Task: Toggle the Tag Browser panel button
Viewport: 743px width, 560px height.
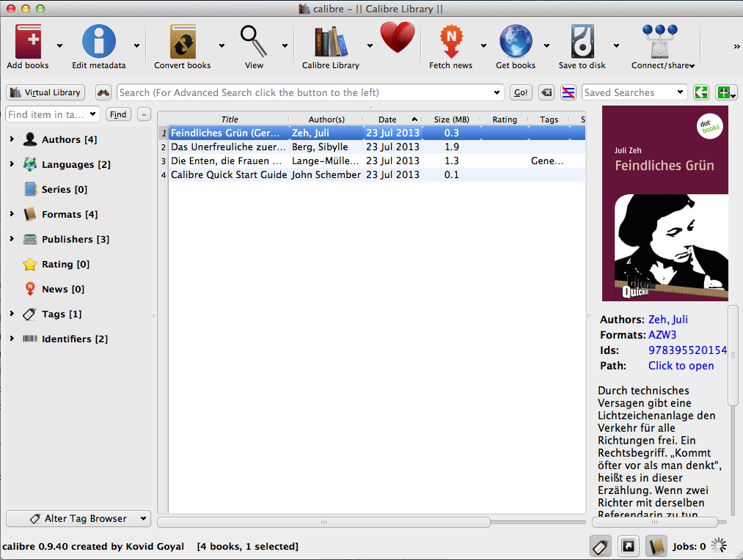Action: point(601,546)
